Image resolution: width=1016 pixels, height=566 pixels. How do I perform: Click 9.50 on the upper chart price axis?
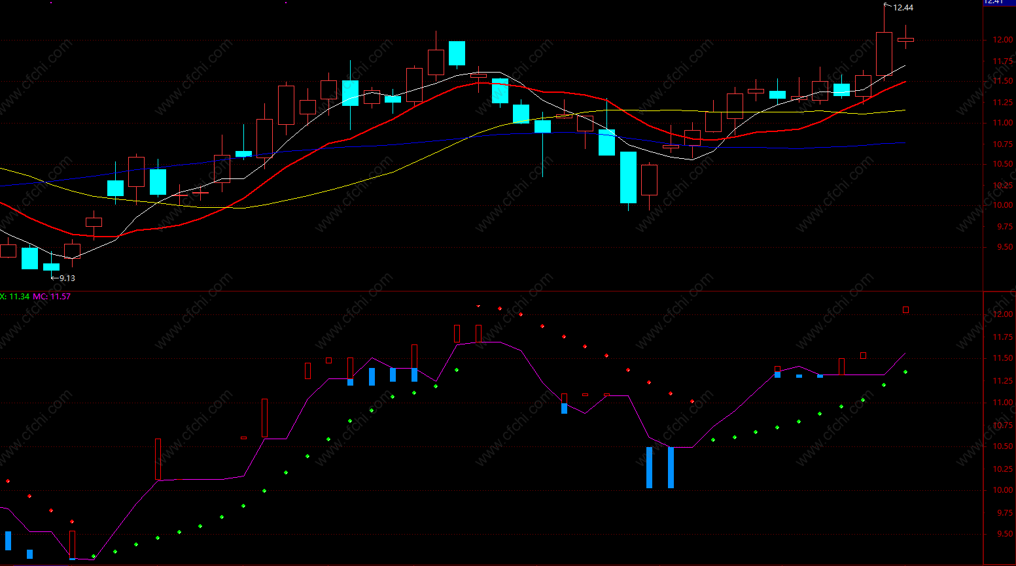pyautogui.click(x=1004, y=247)
